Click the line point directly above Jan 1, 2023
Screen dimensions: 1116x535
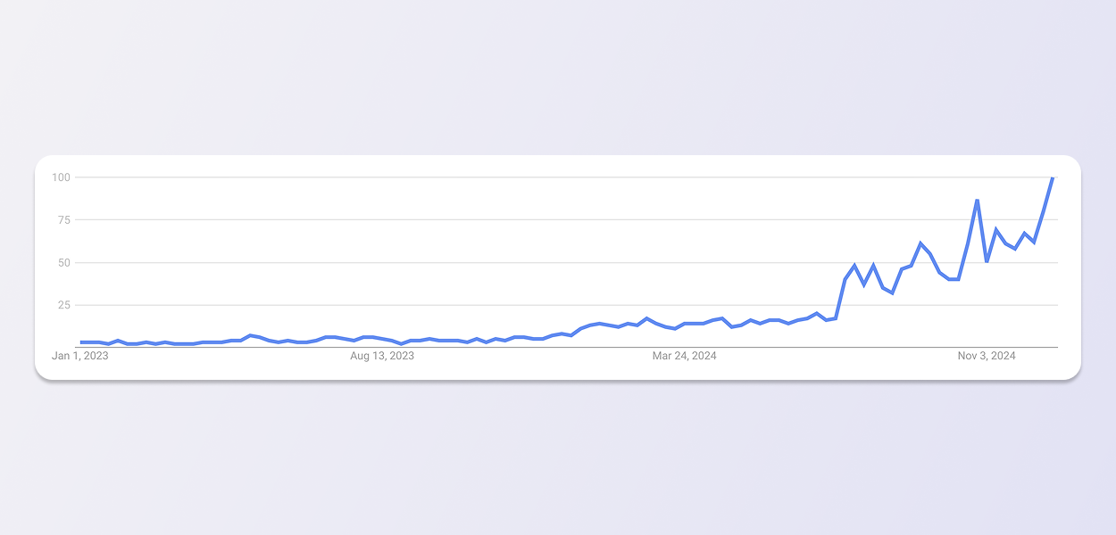(x=81, y=342)
